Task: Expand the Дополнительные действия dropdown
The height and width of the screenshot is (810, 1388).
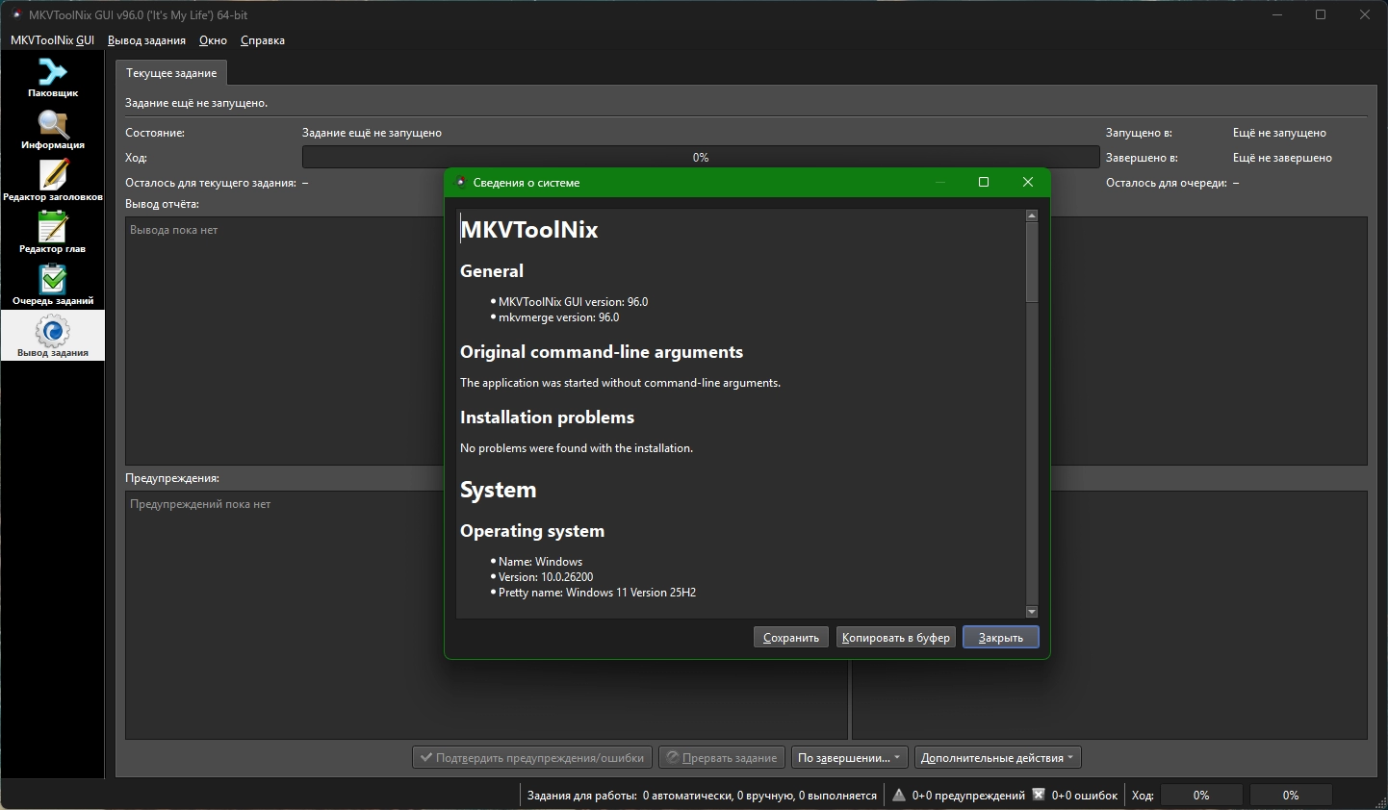Action: 998,758
